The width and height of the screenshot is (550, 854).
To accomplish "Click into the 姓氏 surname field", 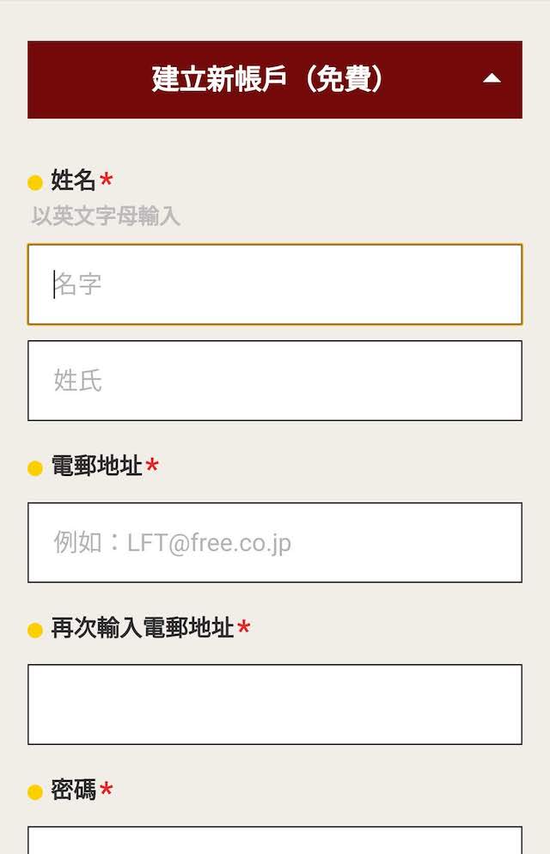I will pos(275,381).
